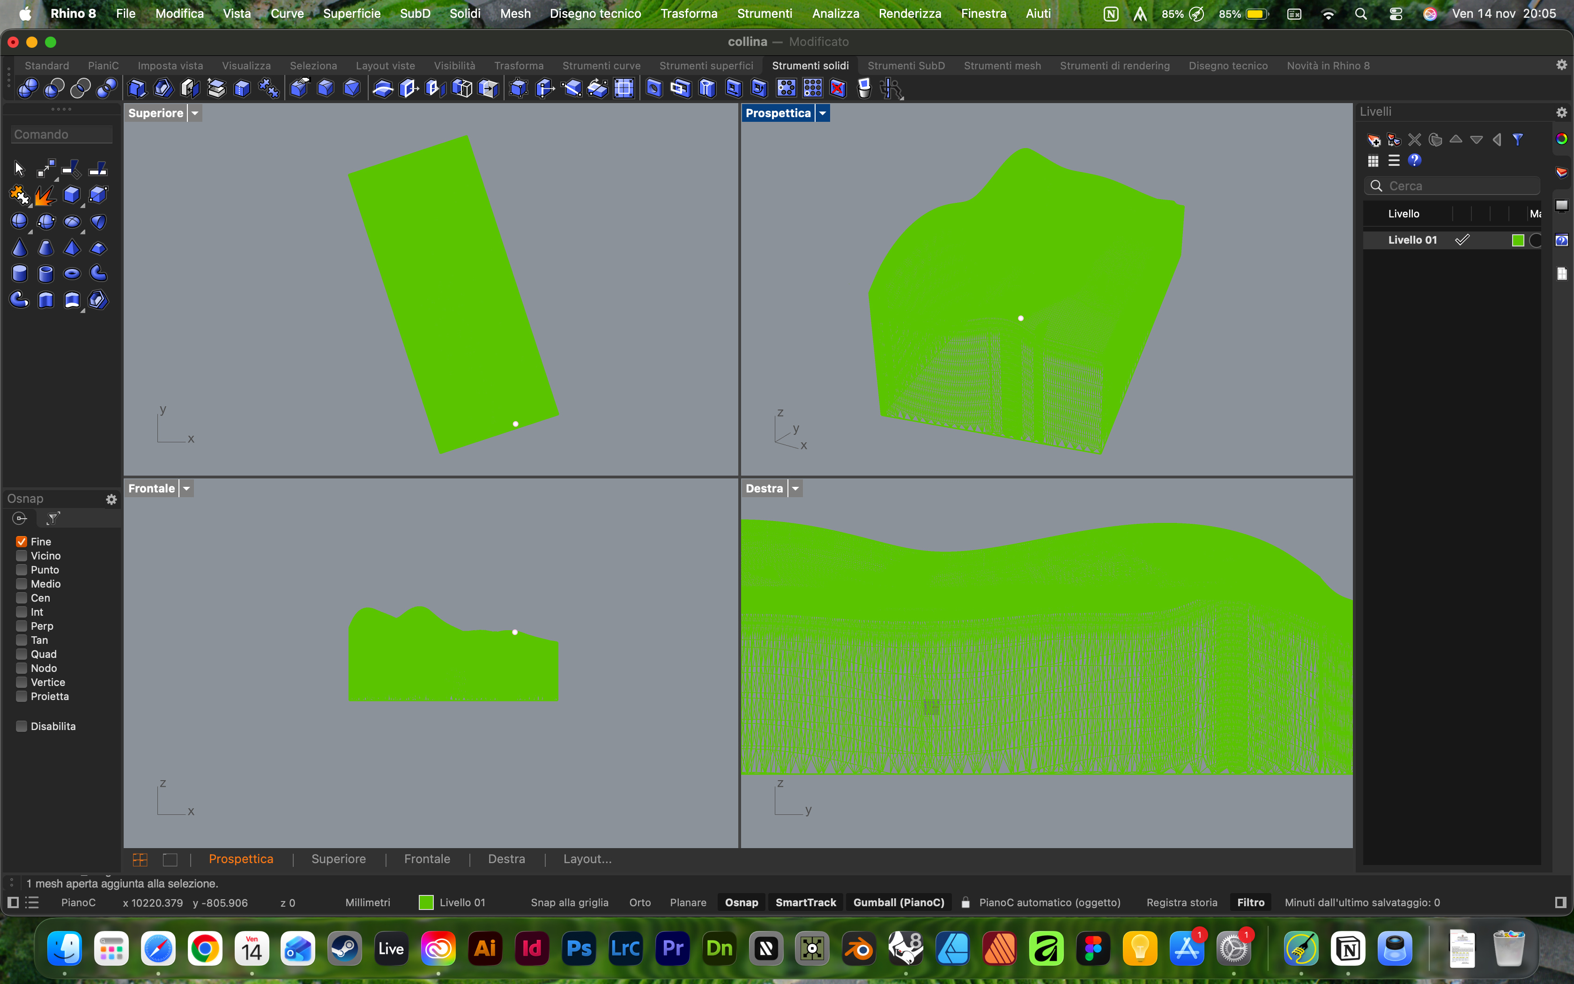Delete the selected layer with the X icon
1574x984 pixels.
coord(1415,139)
